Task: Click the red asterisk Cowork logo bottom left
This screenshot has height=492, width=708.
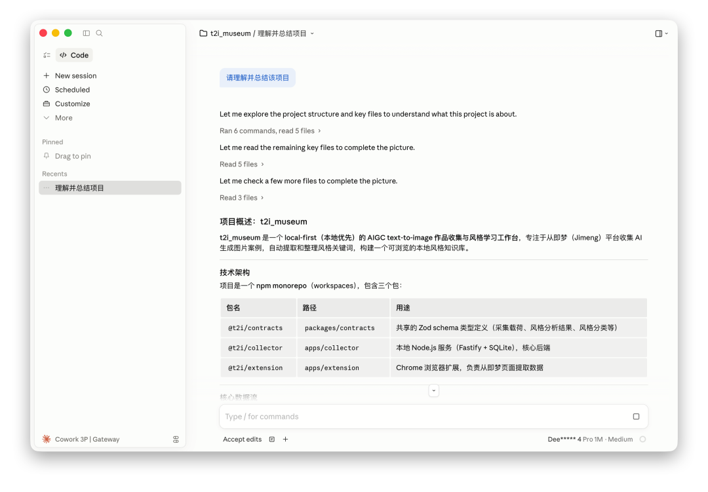Action: pos(45,439)
